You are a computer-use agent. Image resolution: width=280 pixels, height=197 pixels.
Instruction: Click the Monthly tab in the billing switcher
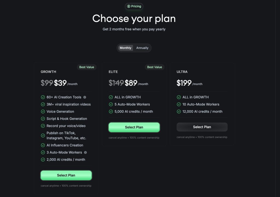[x=125, y=48]
